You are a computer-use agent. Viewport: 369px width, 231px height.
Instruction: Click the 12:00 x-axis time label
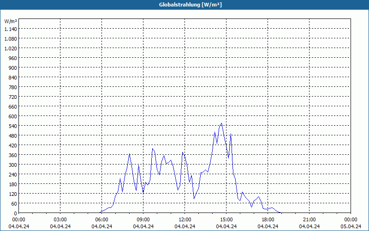185,220
